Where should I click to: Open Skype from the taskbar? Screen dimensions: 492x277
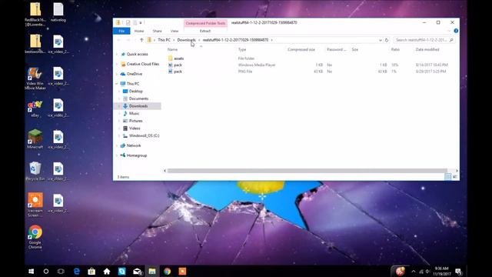[x=121, y=272]
